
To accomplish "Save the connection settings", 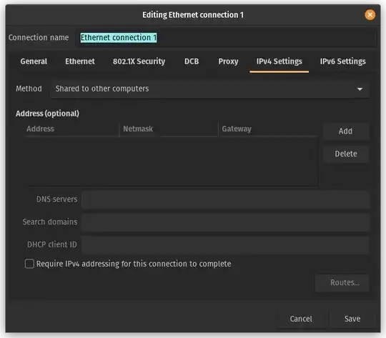I will tap(352, 319).
